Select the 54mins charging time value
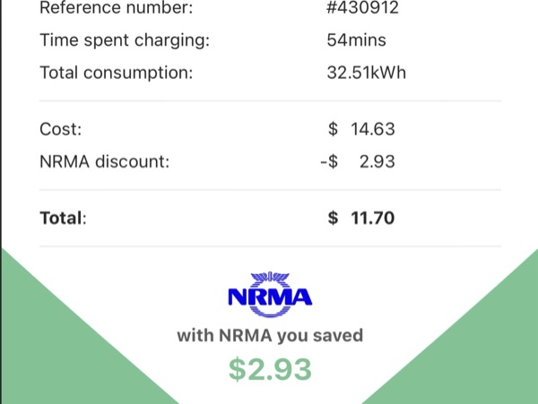 [x=357, y=39]
